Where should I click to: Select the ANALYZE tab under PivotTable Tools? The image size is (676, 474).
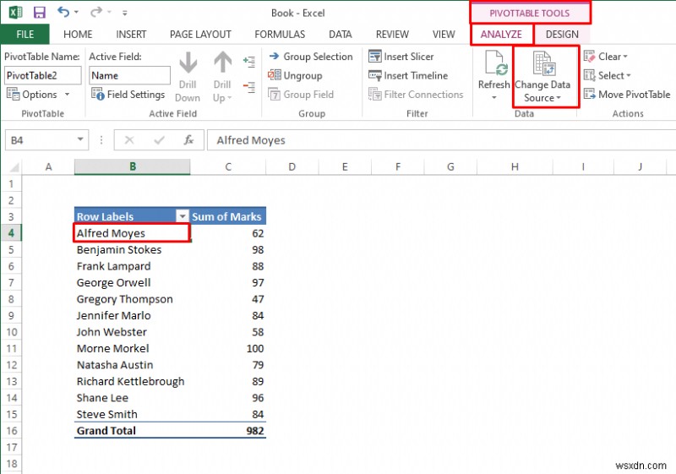pyautogui.click(x=501, y=35)
